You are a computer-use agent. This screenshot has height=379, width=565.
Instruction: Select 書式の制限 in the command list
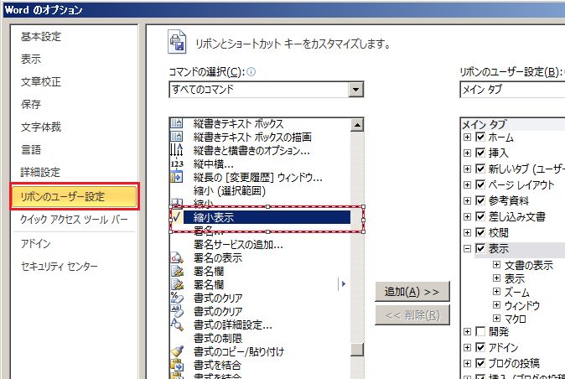pos(218,338)
